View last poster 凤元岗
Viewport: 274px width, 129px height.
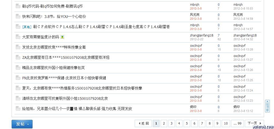pyautogui.click(x=238, y=15)
